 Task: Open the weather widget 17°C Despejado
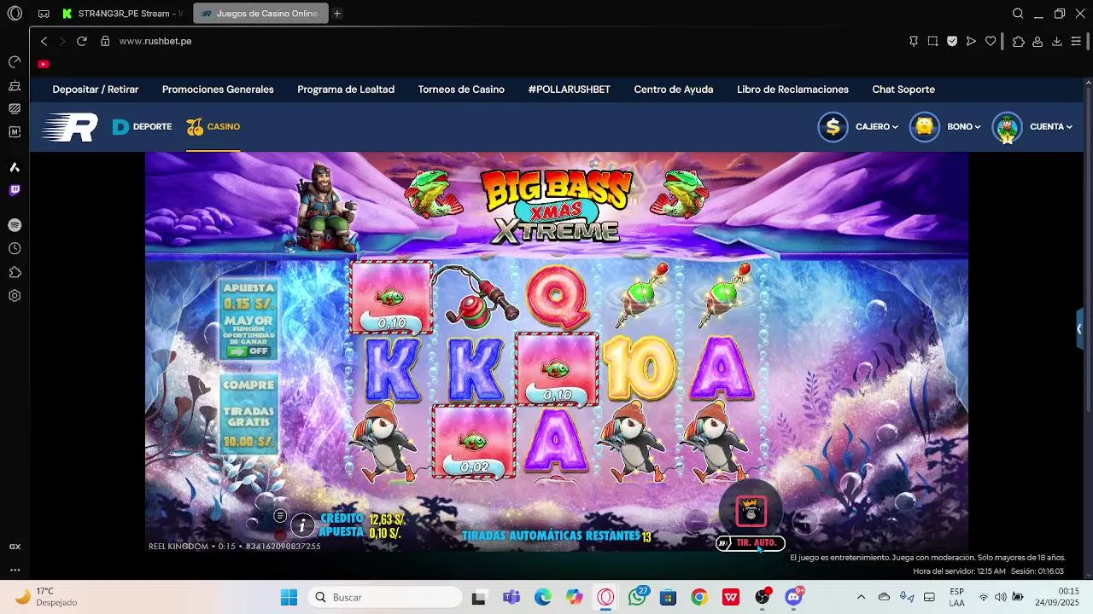tap(47, 597)
